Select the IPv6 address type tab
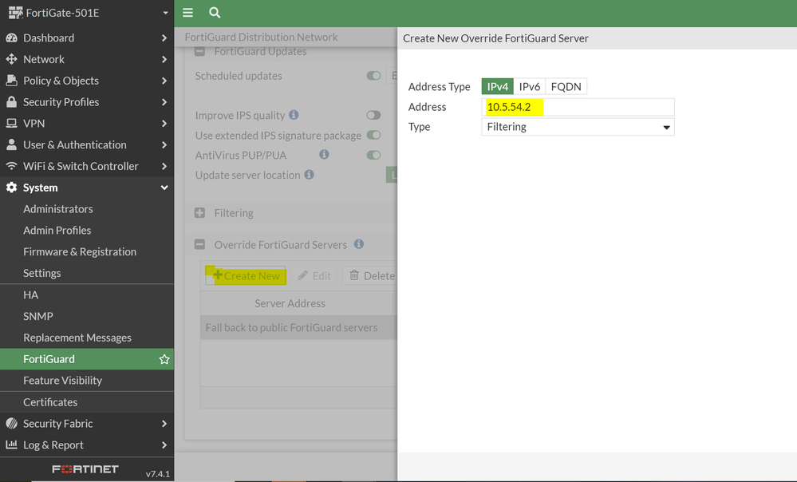 tap(530, 86)
